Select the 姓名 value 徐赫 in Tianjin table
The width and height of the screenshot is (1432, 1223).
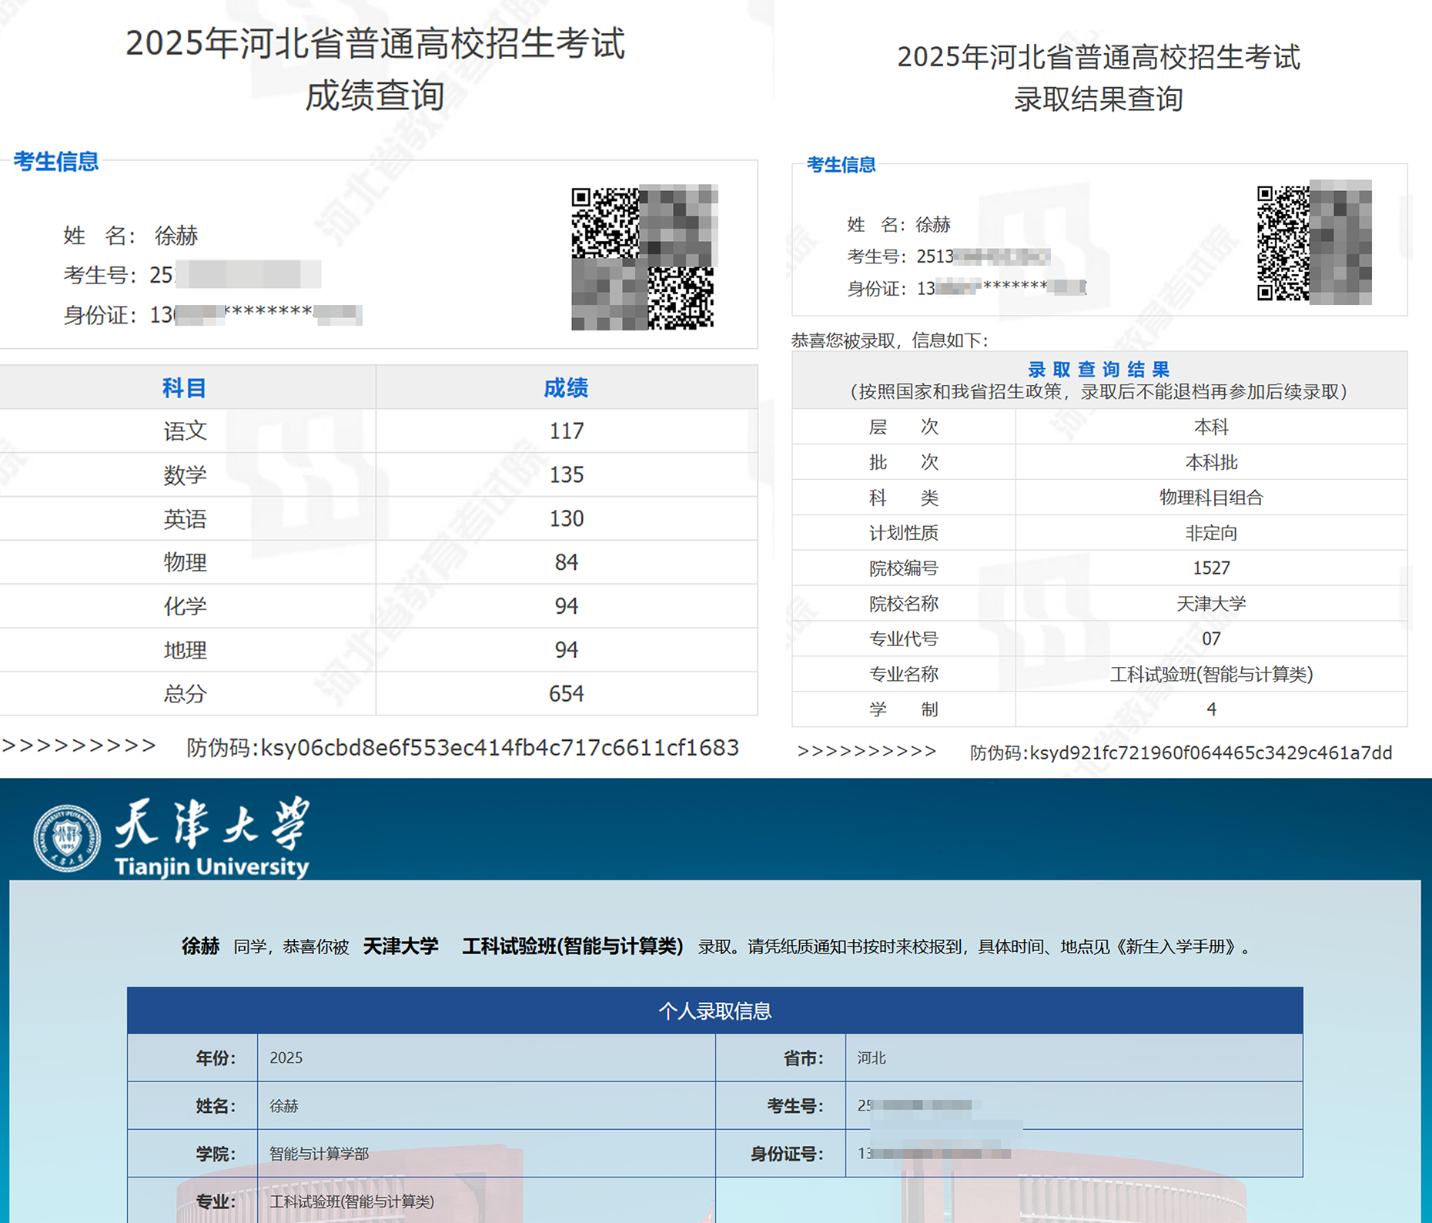tap(284, 1106)
